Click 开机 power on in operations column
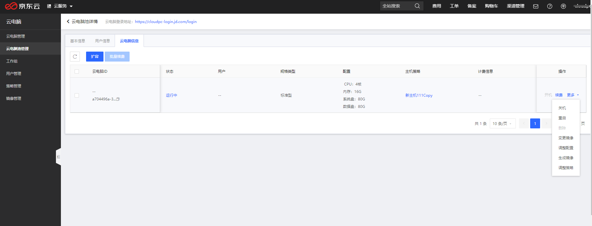This screenshot has width=592, height=226. [548, 95]
